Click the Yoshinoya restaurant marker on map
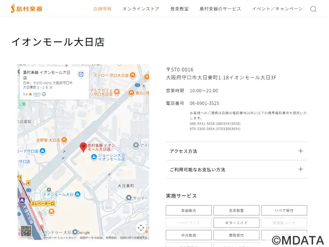The image size is (329, 247). [x=65, y=140]
